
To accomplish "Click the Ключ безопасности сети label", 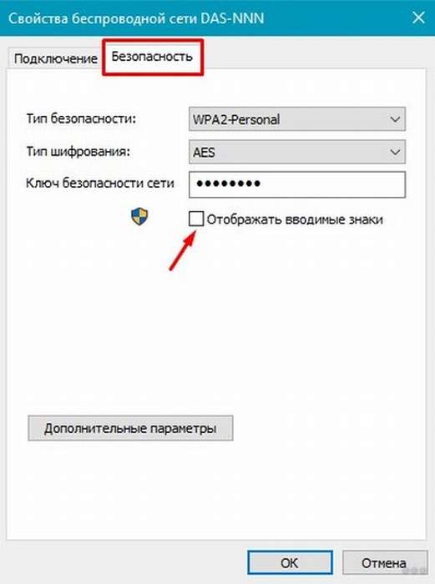I will click(100, 184).
